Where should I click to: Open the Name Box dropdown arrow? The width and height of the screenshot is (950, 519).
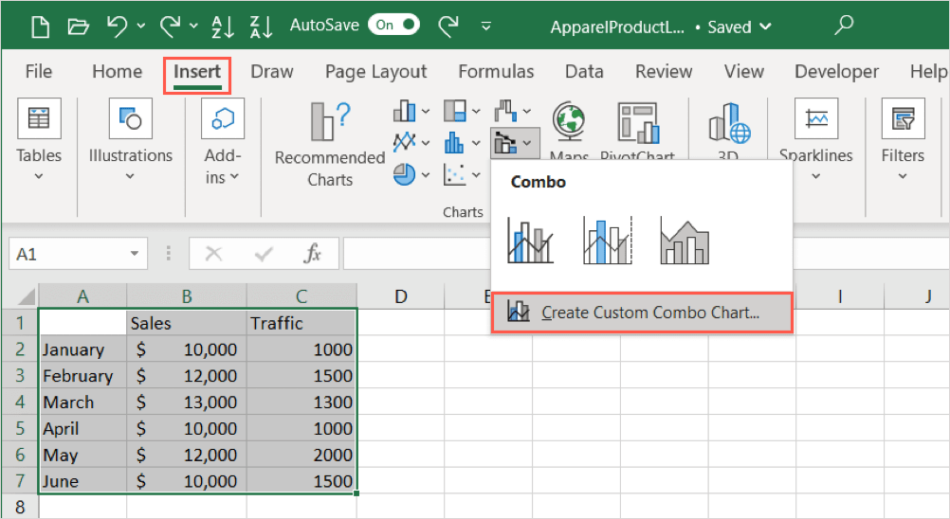(x=134, y=254)
